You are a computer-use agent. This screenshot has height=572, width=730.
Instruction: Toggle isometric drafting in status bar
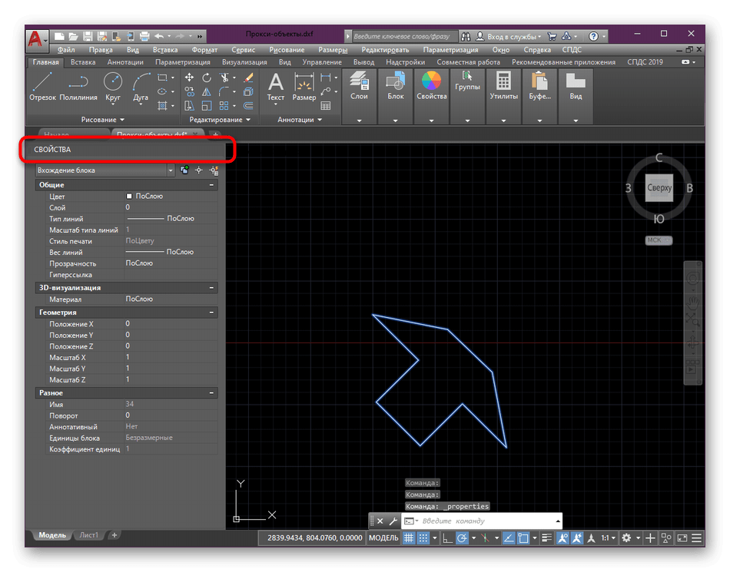[x=485, y=538]
